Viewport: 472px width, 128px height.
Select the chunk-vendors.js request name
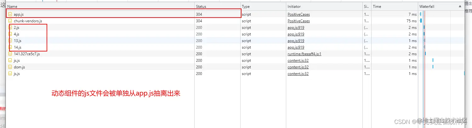click(28, 21)
